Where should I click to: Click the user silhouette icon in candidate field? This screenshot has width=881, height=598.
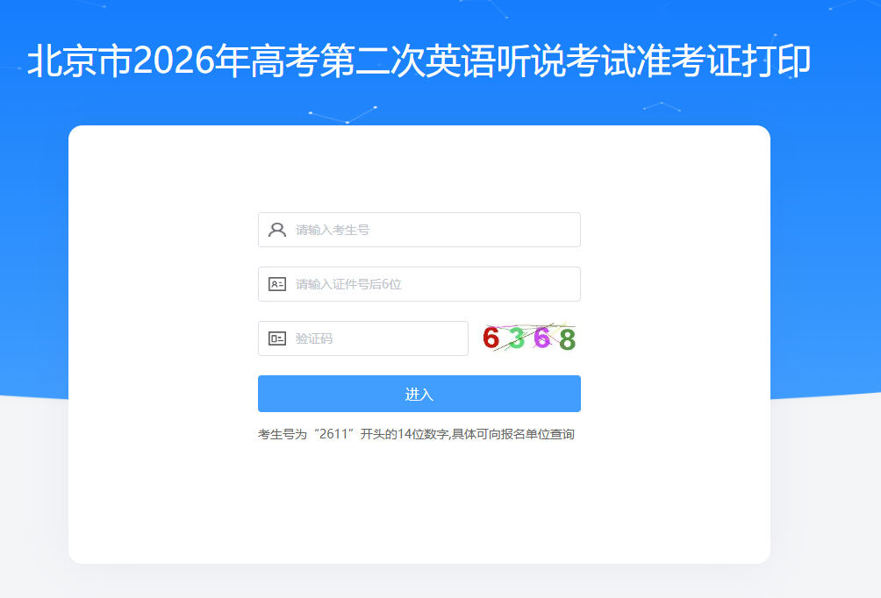(277, 230)
